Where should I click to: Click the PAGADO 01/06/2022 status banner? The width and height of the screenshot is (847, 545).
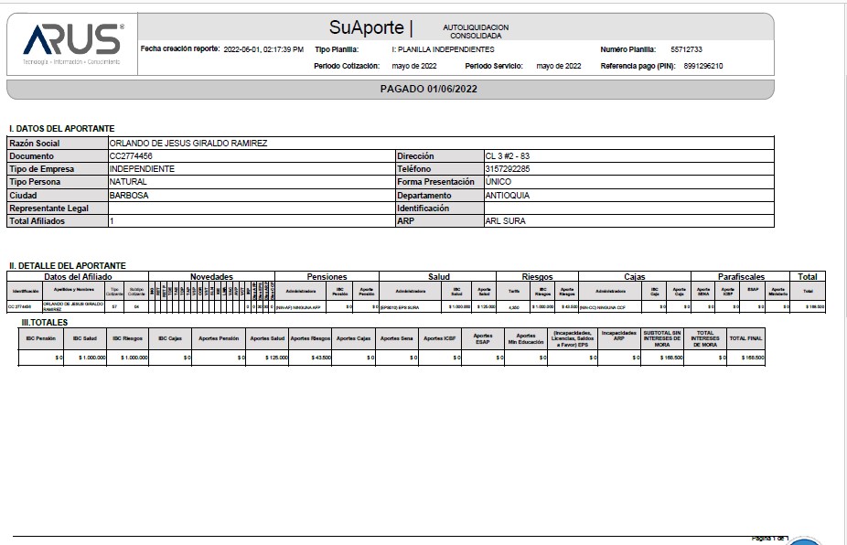pyautogui.click(x=428, y=89)
